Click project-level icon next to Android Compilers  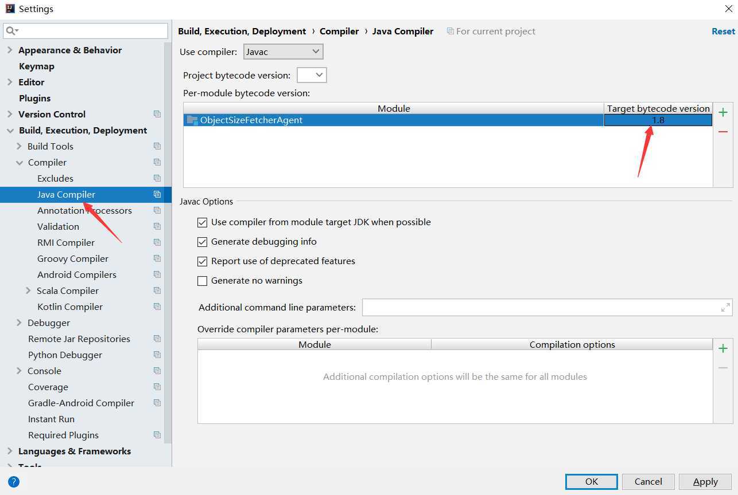tap(157, 274)
